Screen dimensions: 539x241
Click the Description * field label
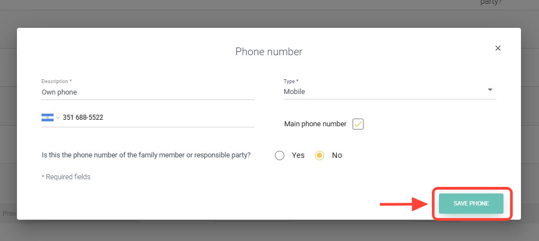point(57,81)
